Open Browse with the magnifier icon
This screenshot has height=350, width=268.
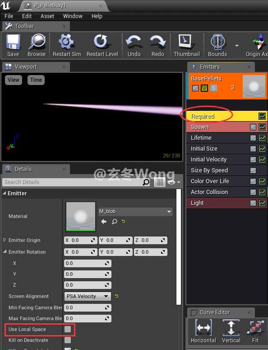37,42
